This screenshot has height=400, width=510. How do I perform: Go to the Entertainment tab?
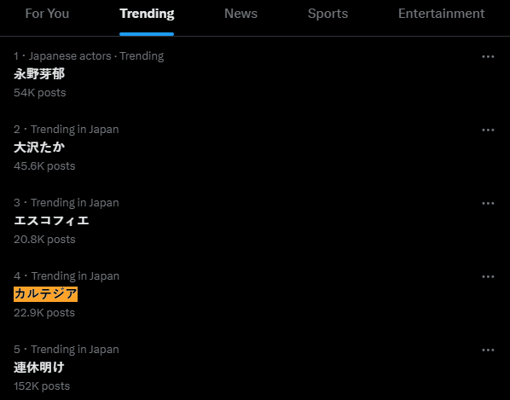coord(442,14)
